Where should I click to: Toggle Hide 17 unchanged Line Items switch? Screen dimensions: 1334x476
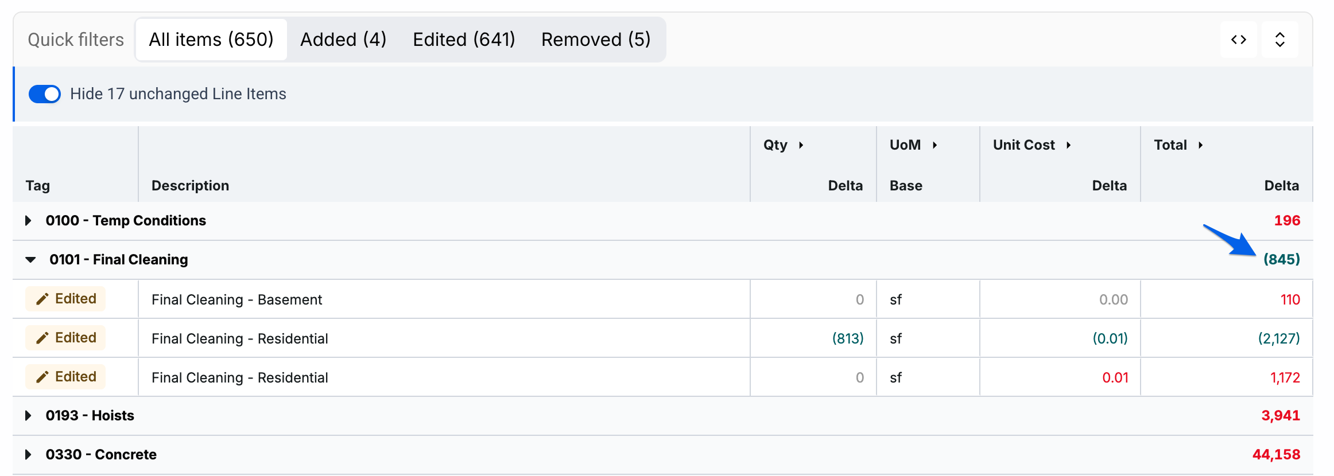(45, 94)
